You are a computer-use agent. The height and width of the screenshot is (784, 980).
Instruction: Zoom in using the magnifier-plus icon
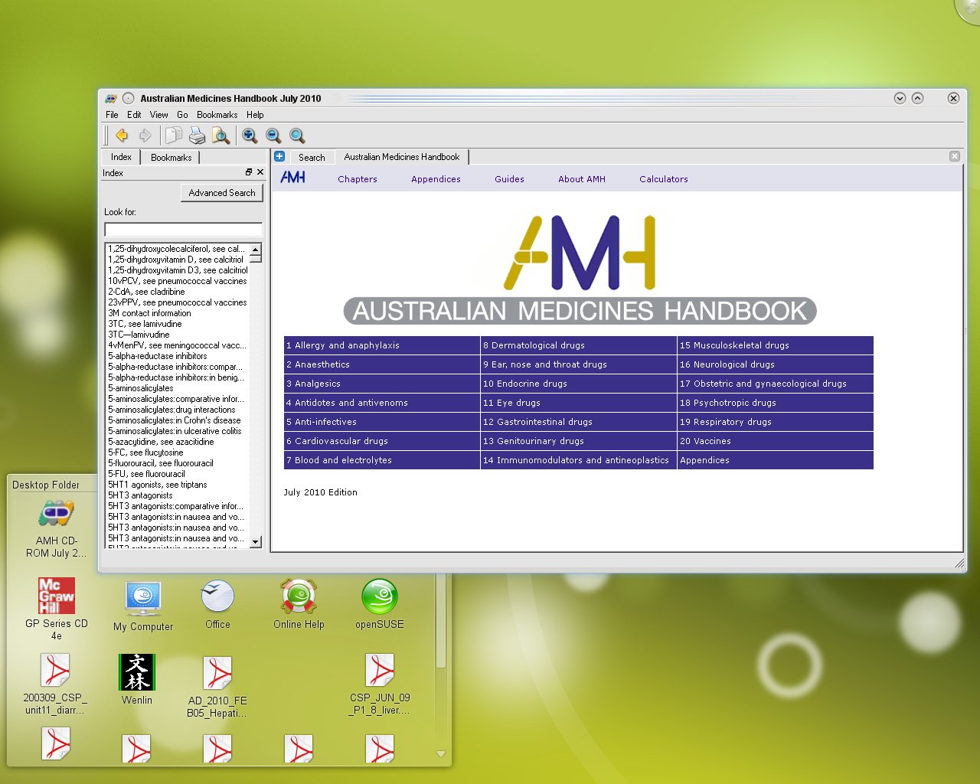coord(250,136)
